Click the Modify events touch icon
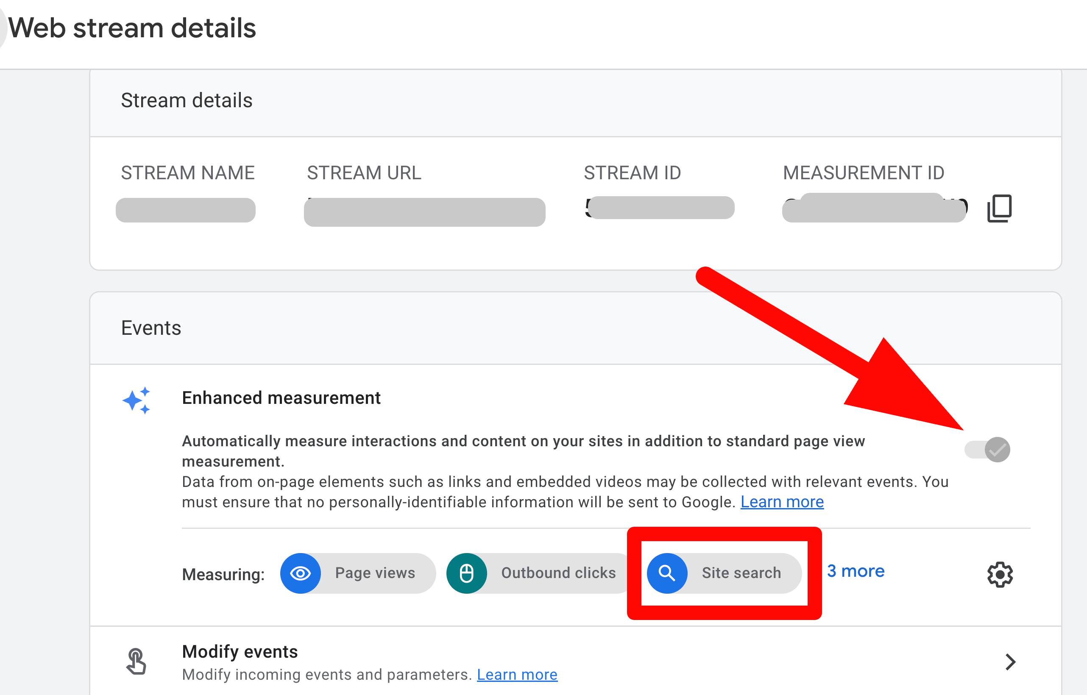Image resolution: width=1087 pixels, height=695 pixels. pyautogui.click(x=136, y=661)
